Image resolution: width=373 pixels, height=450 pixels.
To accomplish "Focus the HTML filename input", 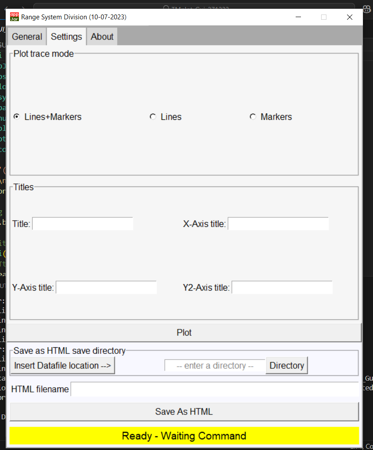I will 214,389.
